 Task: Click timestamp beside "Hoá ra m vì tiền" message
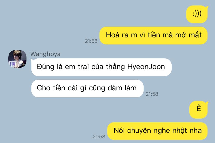pyautogui.click(x=91, y=41)
